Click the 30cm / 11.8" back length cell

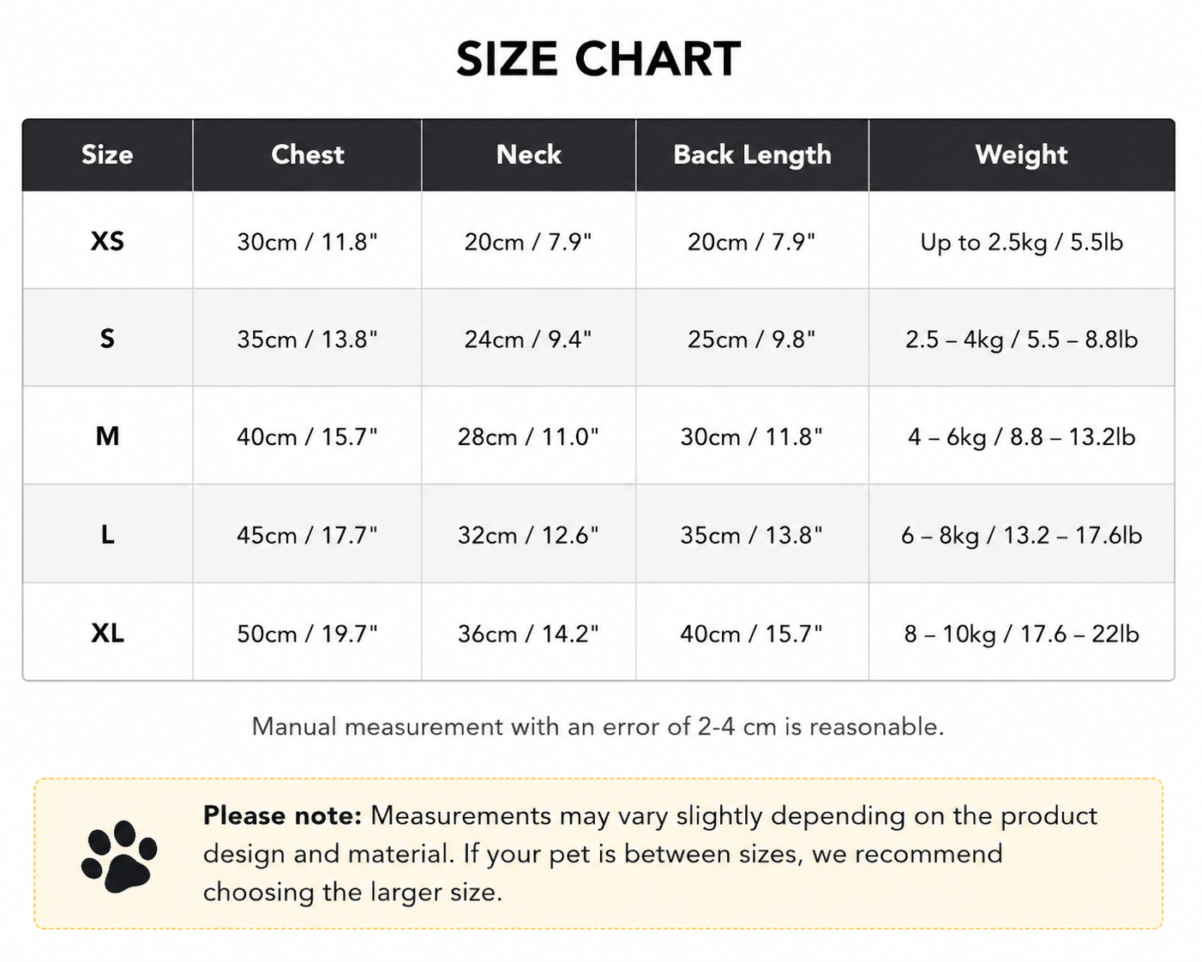tap(751, 437)
